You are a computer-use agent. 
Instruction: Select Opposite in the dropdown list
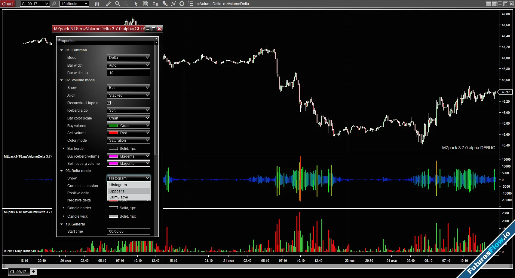click(117, 191)
